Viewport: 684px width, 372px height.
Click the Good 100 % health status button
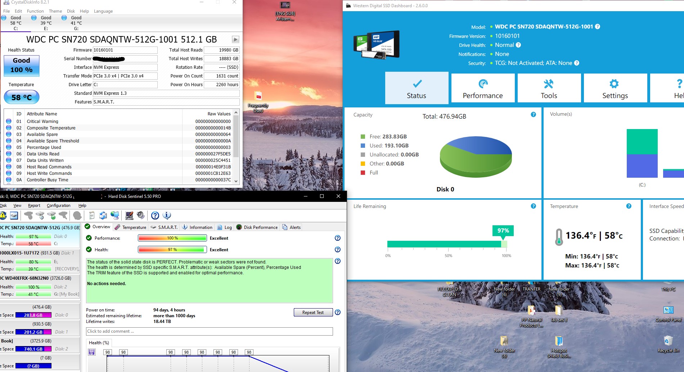[22, 66]
